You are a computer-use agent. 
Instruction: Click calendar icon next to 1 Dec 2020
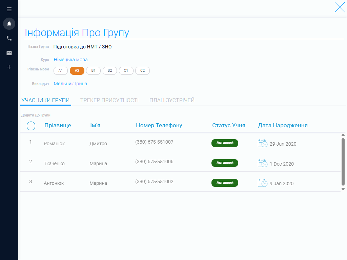point(263,164)
